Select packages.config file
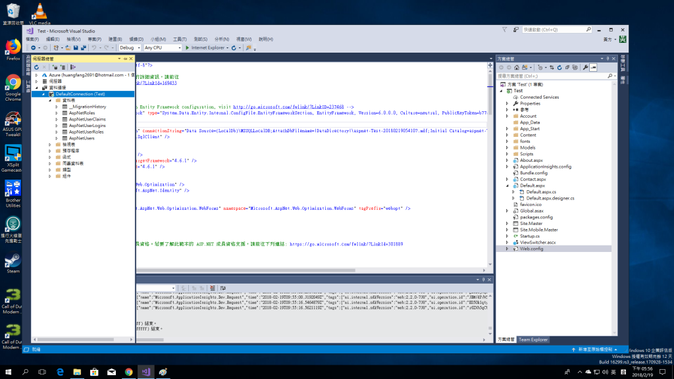The image size is (674, 379). (x=536, y=217)
